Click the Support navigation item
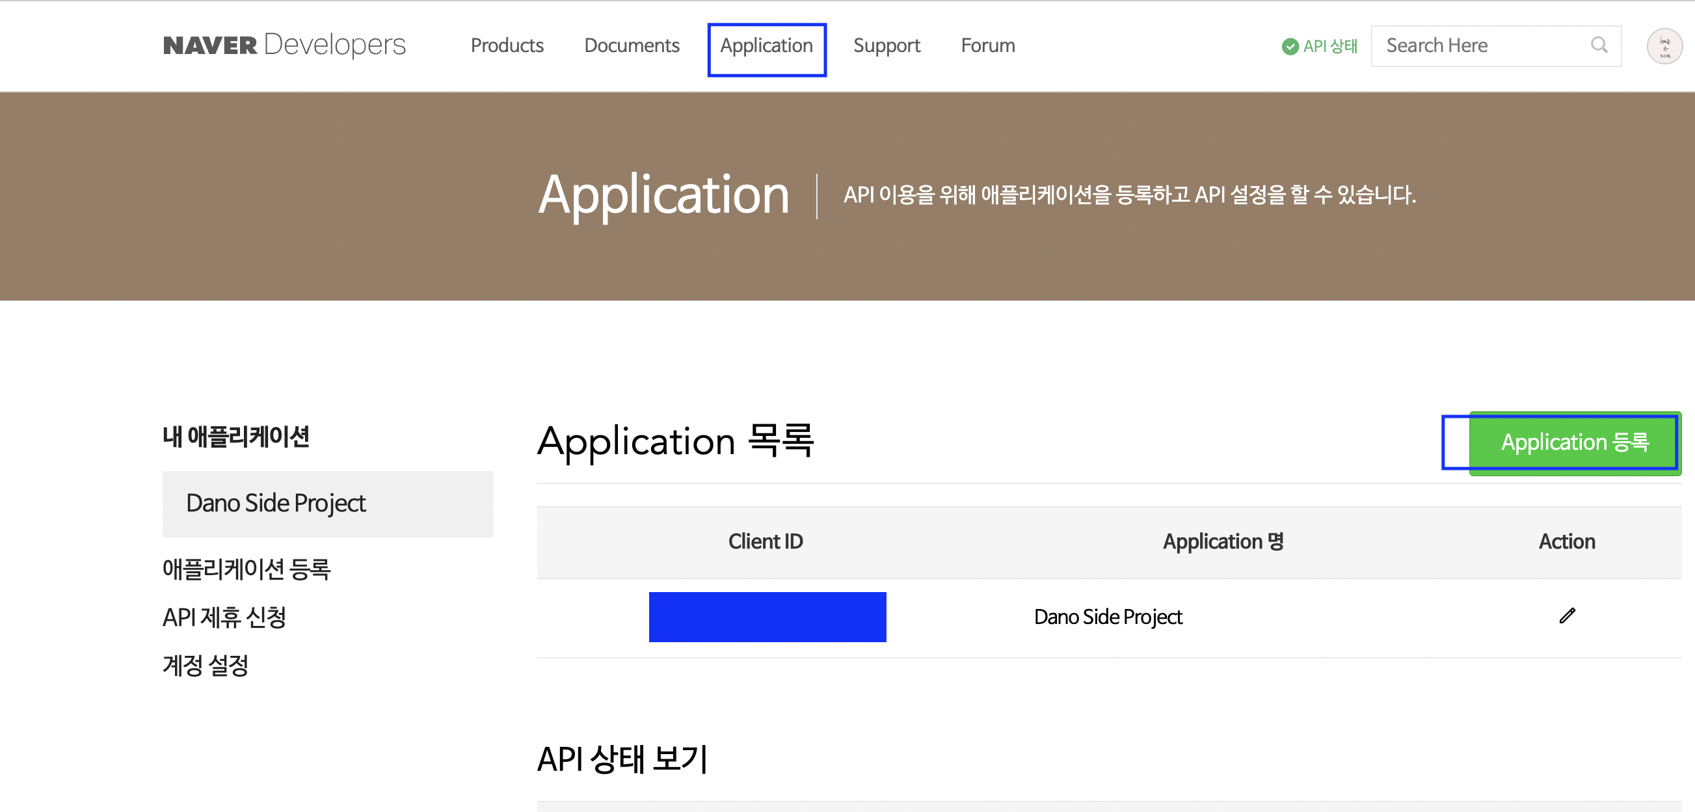 click(887, 44)
